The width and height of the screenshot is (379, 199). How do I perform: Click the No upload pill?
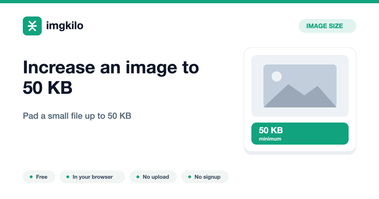[x=153, y=177]
